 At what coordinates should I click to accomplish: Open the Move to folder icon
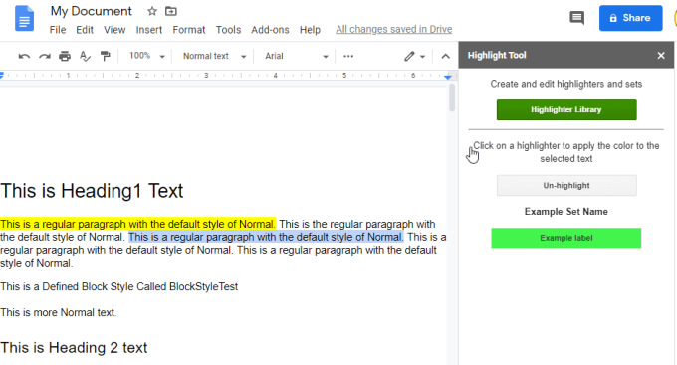tap(171, 11)
